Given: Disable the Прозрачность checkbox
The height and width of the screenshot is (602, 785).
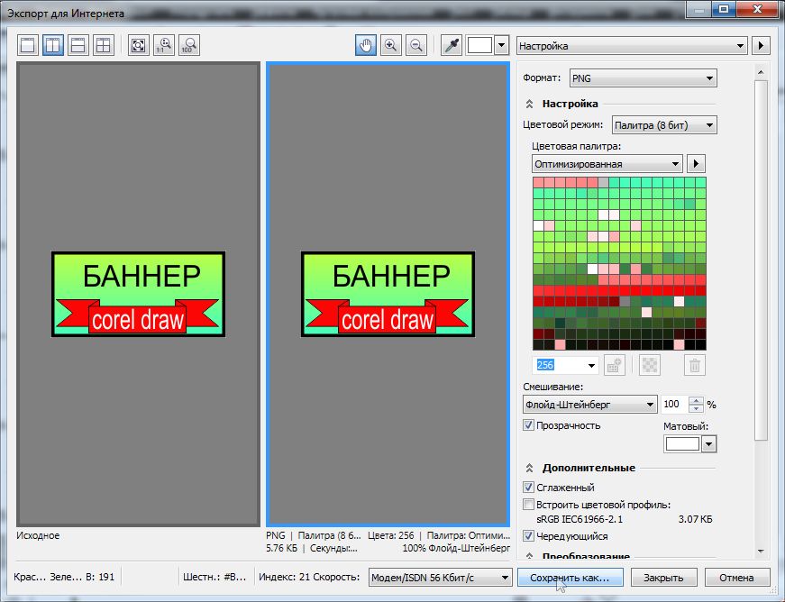Looking at the screenshot, I should tap(529, 424).
